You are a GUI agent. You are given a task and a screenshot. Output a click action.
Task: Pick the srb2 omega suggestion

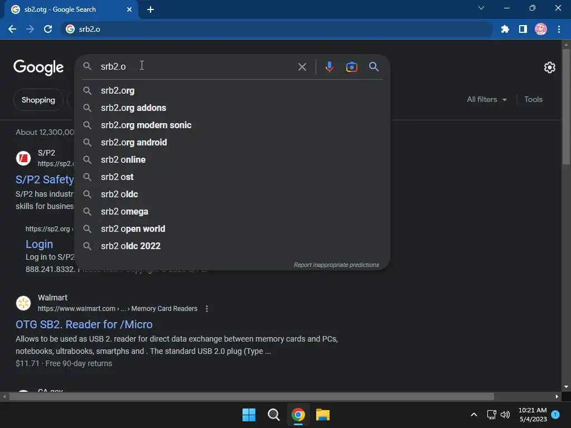(233, 211)
